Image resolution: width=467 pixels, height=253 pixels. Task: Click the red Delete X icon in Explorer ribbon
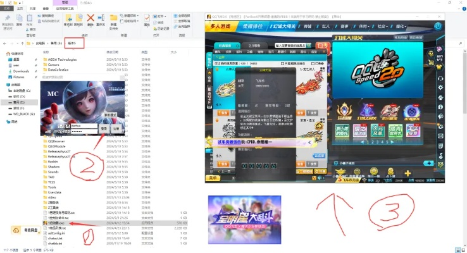pos(90,18)
